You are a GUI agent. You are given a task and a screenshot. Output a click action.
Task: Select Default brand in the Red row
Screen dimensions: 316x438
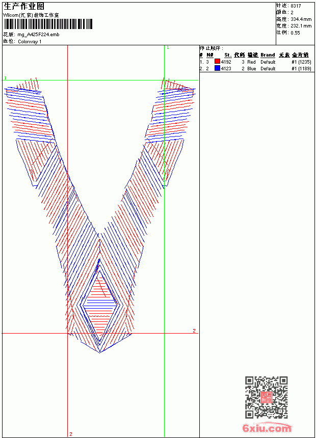point(268,62)
